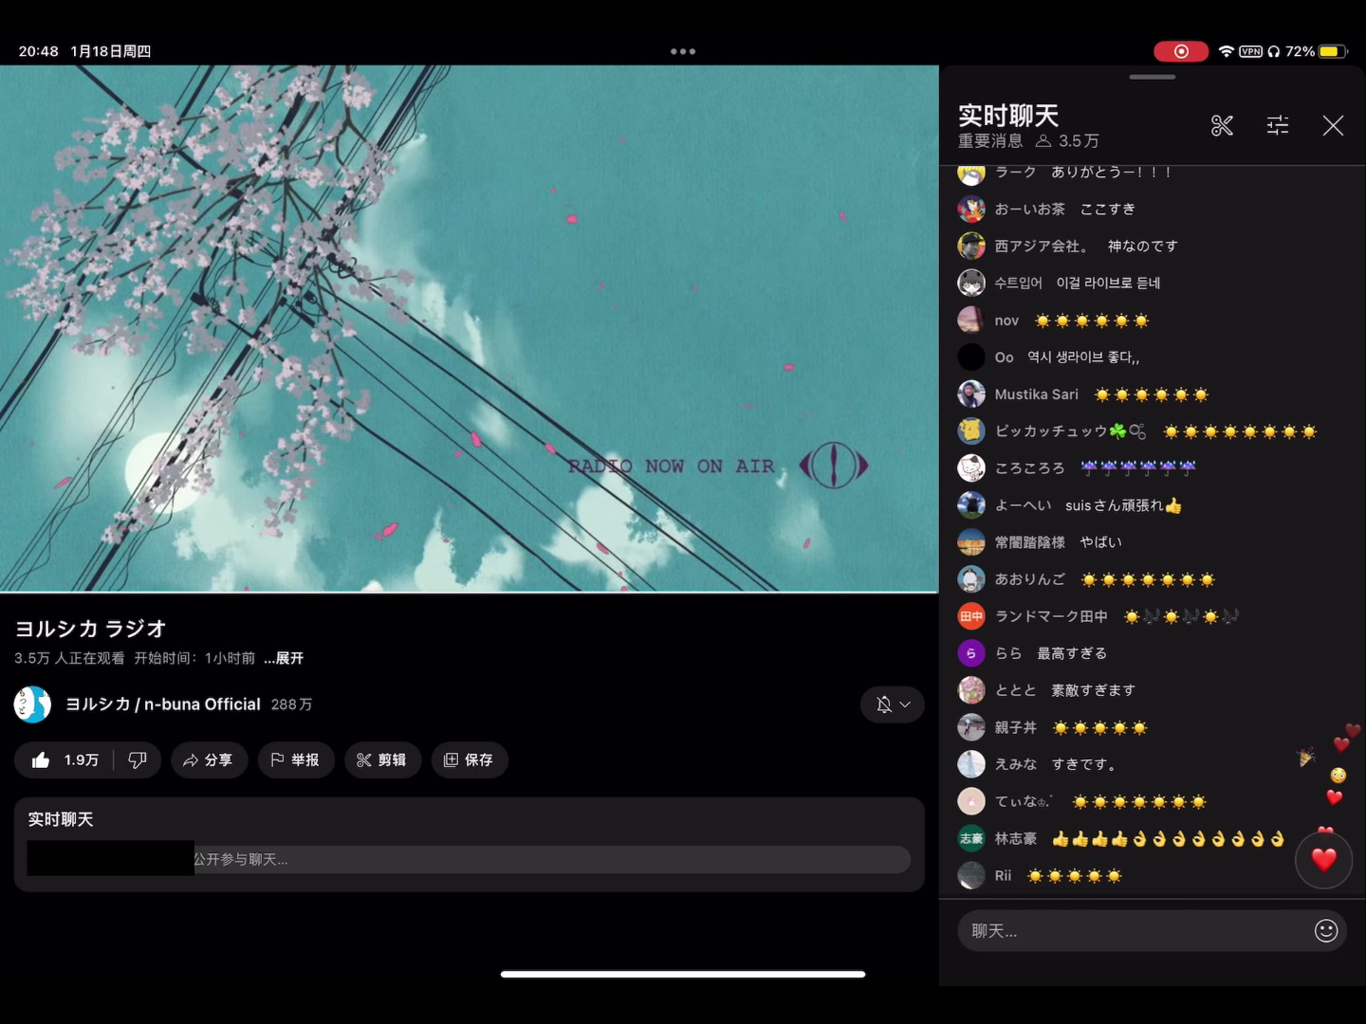The width and height of the screenshot is (1366, 1024).
Task: Tap Rii's avatar in chat
Action: [x=970, y=875]
